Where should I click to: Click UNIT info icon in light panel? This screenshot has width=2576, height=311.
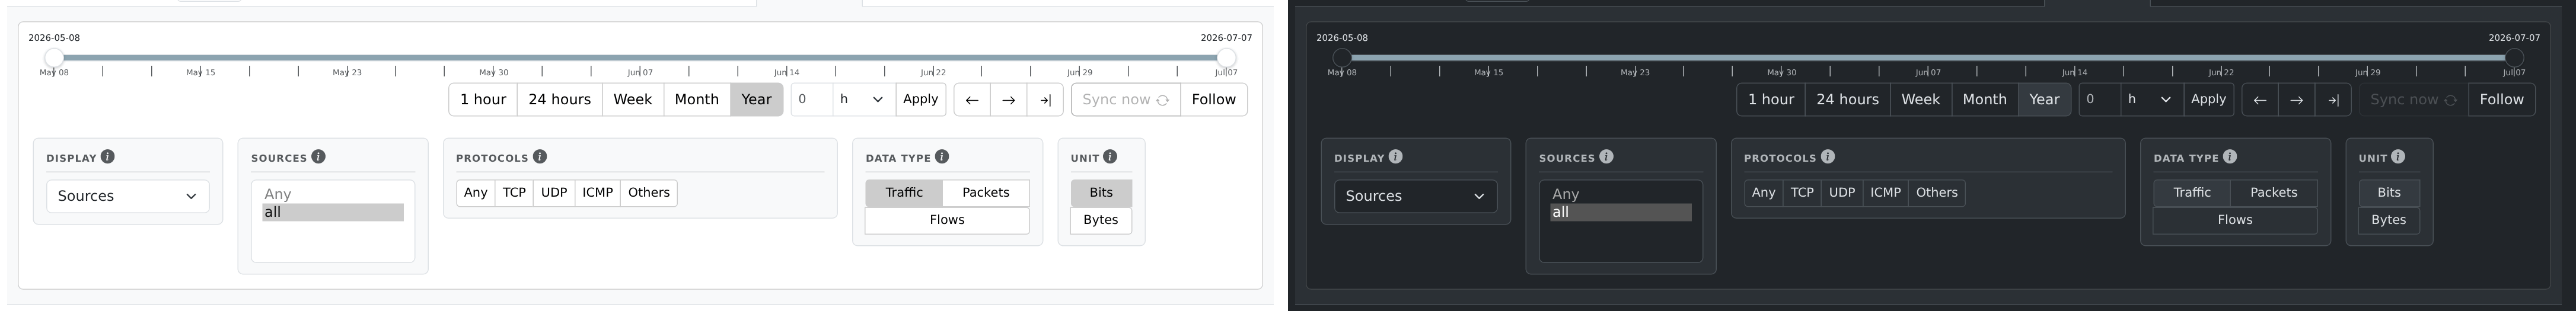[x=1110, y=157]
